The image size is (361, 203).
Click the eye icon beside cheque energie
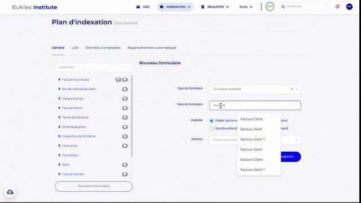point(125,99)
